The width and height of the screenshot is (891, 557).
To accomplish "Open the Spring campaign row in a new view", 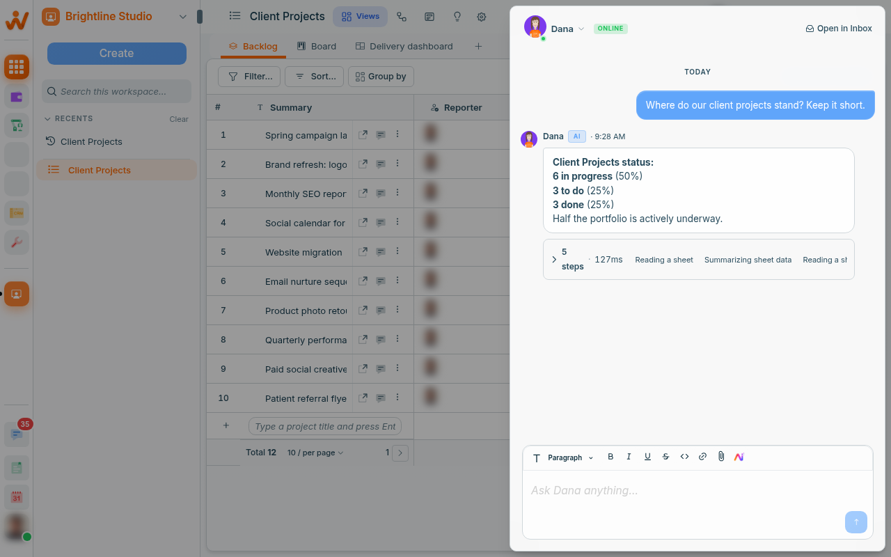I will pyautogui.click(x=363, y=134).
